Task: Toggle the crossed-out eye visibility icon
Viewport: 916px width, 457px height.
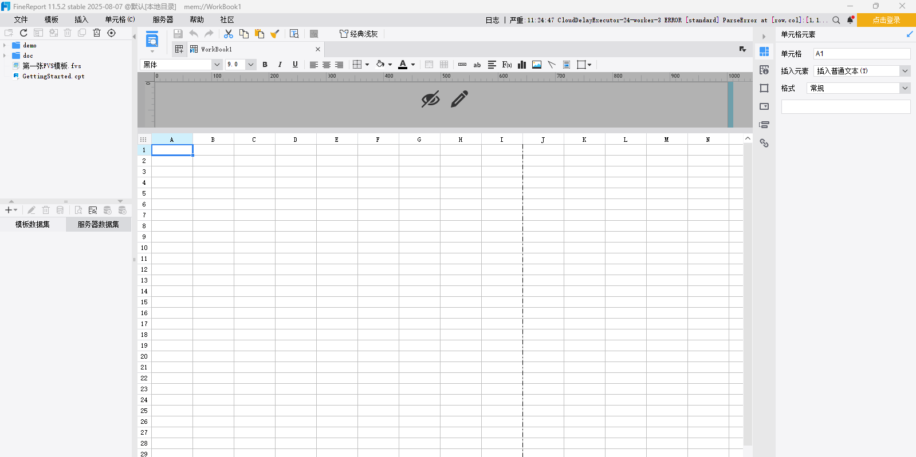Action: pyautogui.click(x=430, y=100)
